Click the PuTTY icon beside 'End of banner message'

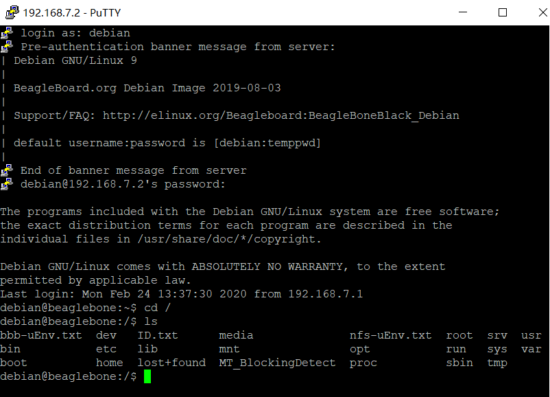[x=7, y=170]
